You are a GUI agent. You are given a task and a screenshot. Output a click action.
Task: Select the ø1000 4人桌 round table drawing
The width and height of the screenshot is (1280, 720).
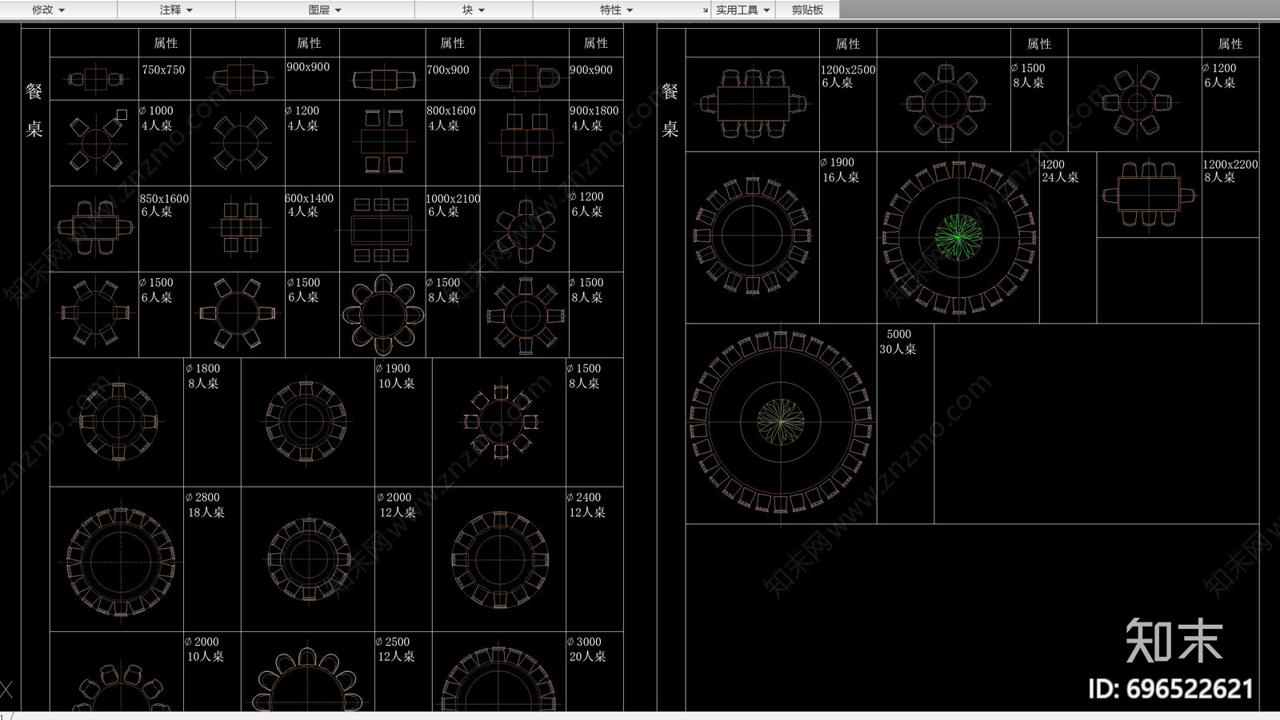coord(95,143)
